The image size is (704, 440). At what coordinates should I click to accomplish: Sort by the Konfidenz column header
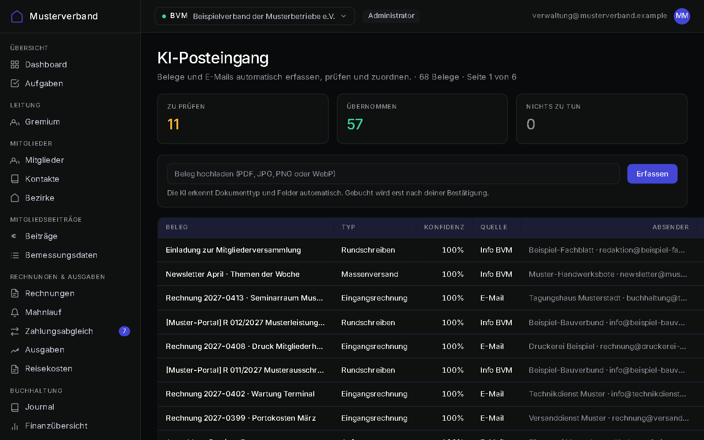(444, 227)
